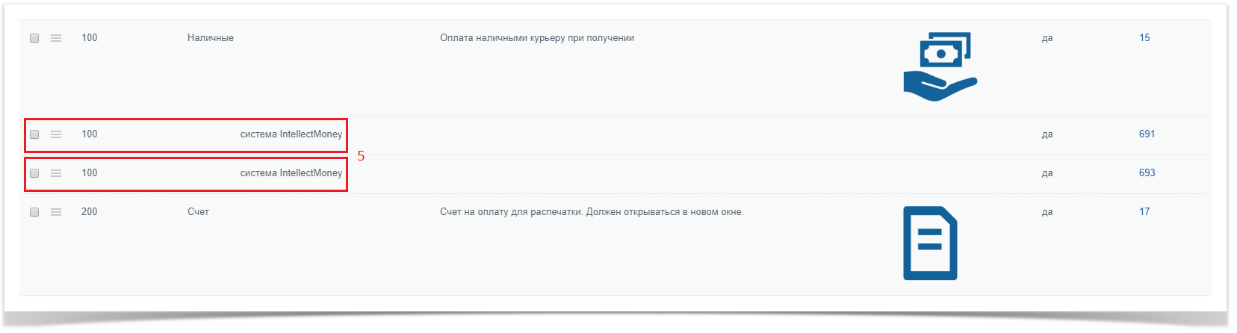Select the checkbox for row ID 691

34,134
